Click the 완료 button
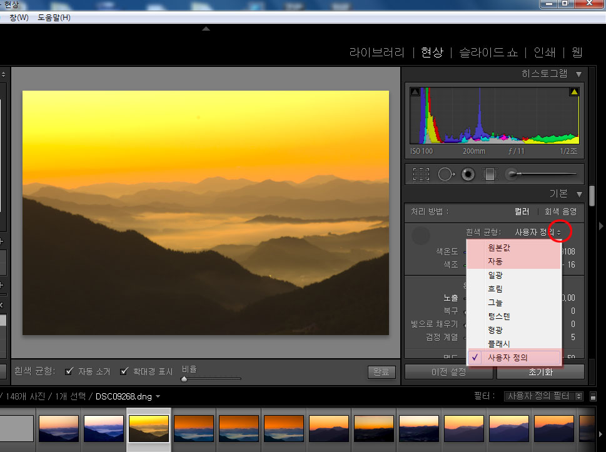The height and width of the screenshot is (452, 606). coord(381,372)
